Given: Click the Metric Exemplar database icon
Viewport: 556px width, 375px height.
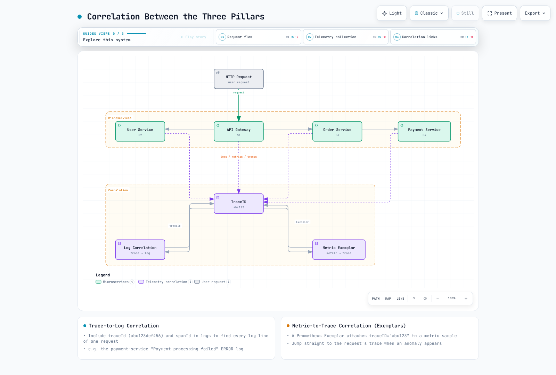Looking at the screenshot, I should [317, 243].
